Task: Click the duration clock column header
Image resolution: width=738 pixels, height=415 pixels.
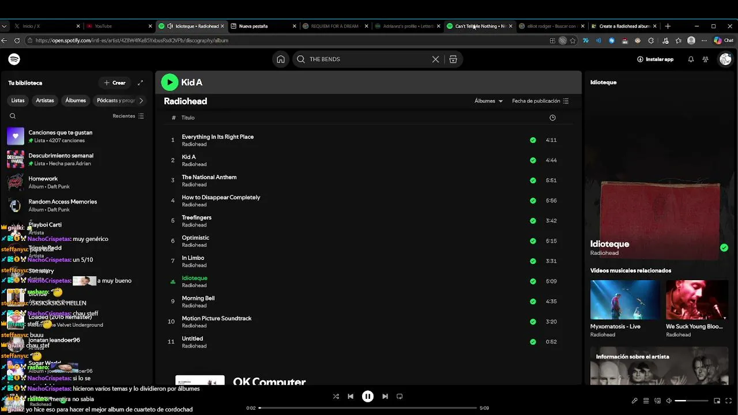Action: (x=552, y=118)
